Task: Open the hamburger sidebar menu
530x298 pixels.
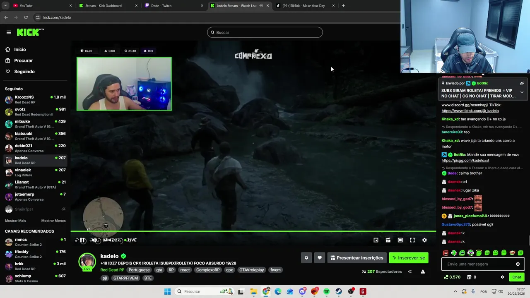Action: pos(9,32)
